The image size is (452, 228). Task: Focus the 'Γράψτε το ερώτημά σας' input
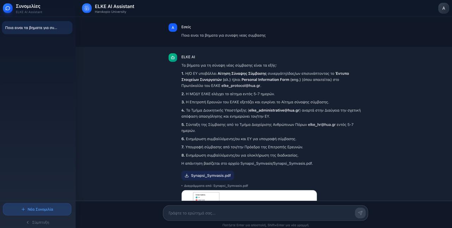pyautogui.click(x=260, y=213)
